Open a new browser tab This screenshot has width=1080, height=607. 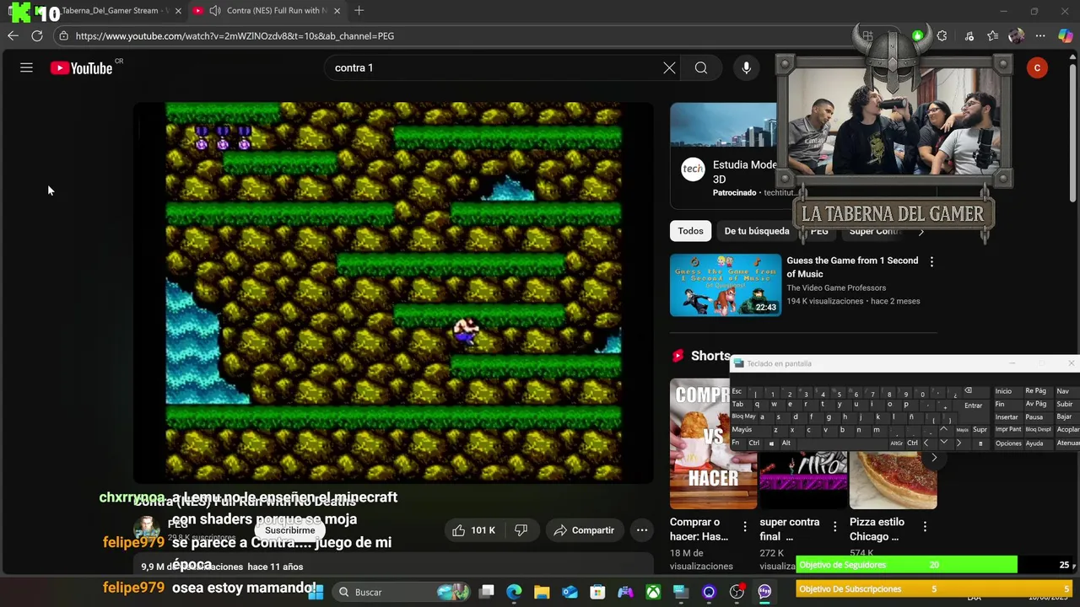359,11
